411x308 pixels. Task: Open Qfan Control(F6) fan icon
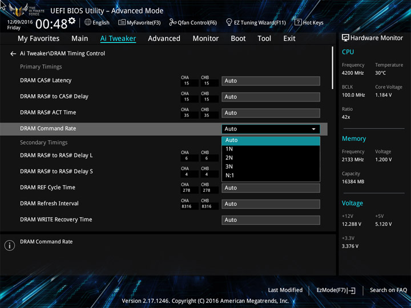click(172, 22)
